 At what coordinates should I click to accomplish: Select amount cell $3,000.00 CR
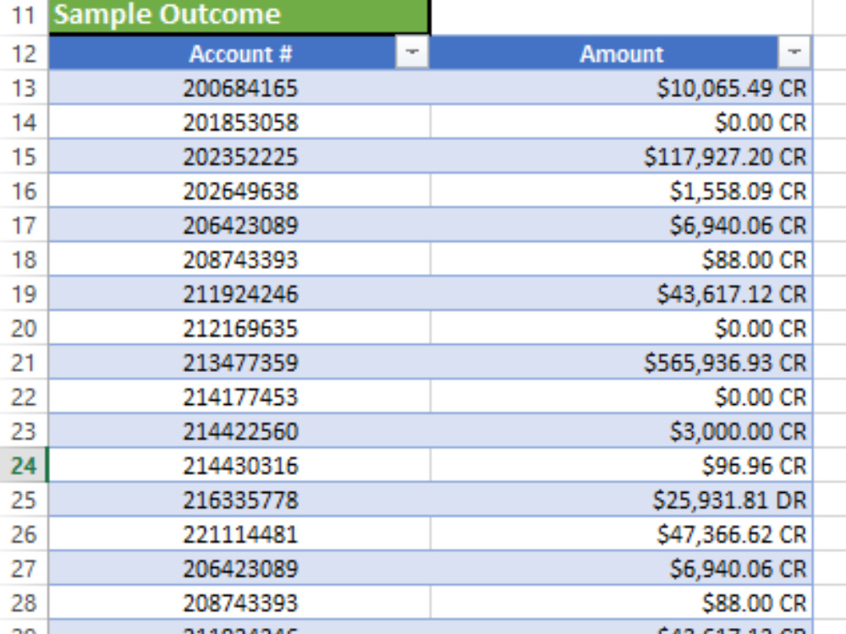621,431
